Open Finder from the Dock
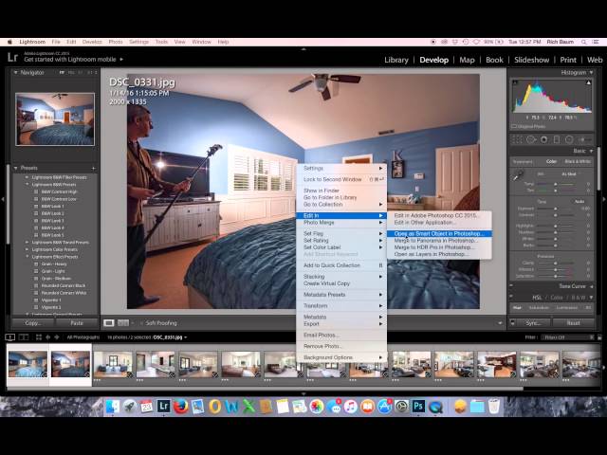Screen dimensions: 607x455 113,407
